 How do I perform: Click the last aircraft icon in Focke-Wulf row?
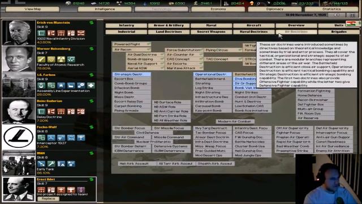[x=81, y=138]
